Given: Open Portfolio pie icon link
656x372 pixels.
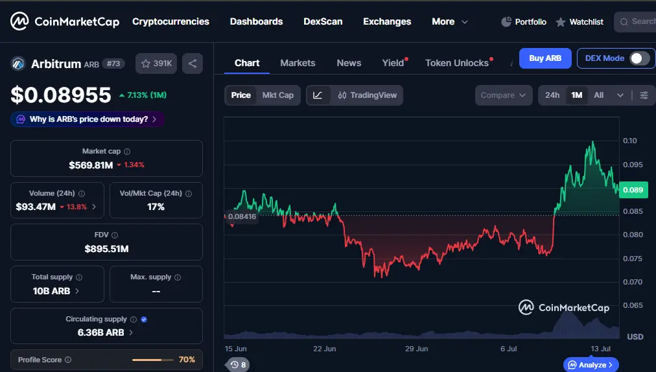Looking at the screenshot, I should coord(506,22).
